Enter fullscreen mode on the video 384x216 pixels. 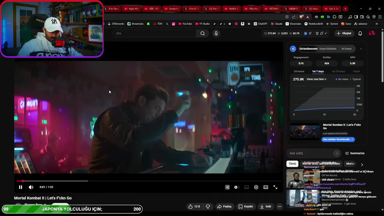[x=275, y=187]
